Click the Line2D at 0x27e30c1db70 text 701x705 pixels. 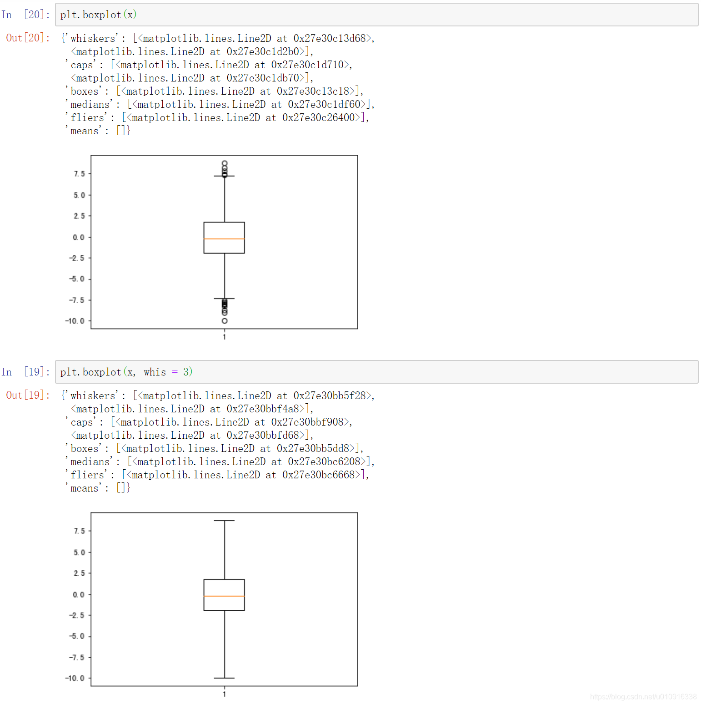[x=192, y=78]
